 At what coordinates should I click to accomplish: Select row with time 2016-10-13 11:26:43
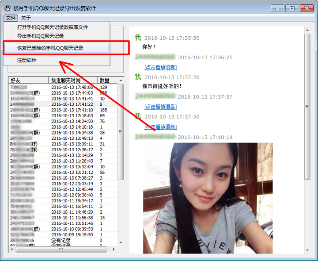pyautogui.click(x=63, y=161)
